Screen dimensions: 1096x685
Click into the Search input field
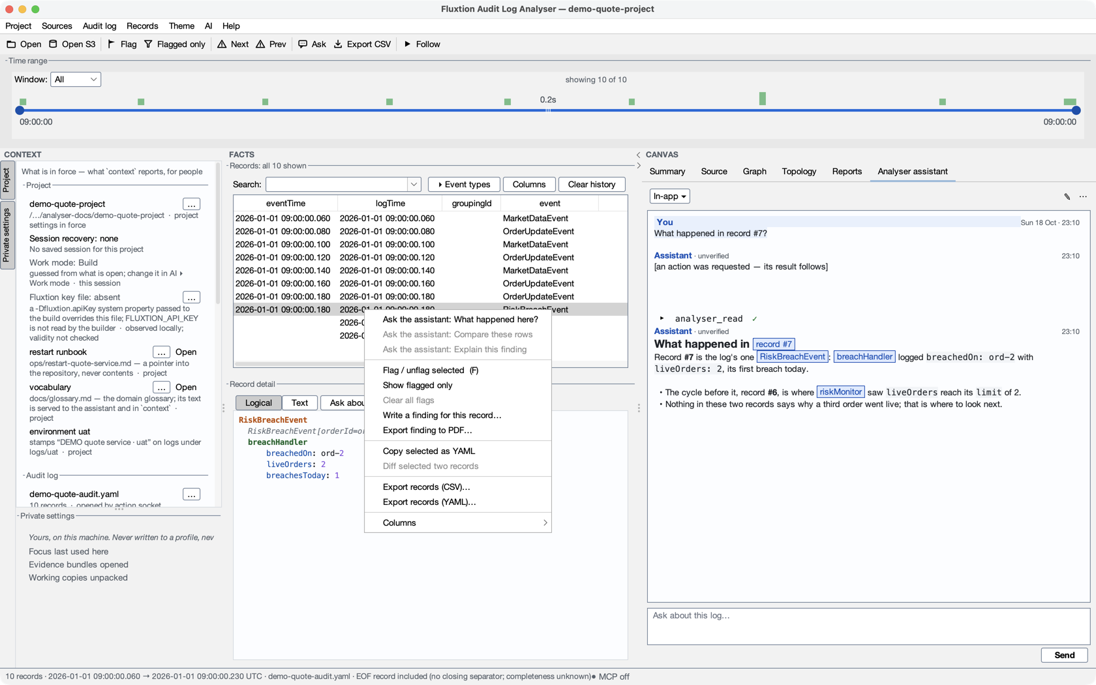[x=337, y=185]
